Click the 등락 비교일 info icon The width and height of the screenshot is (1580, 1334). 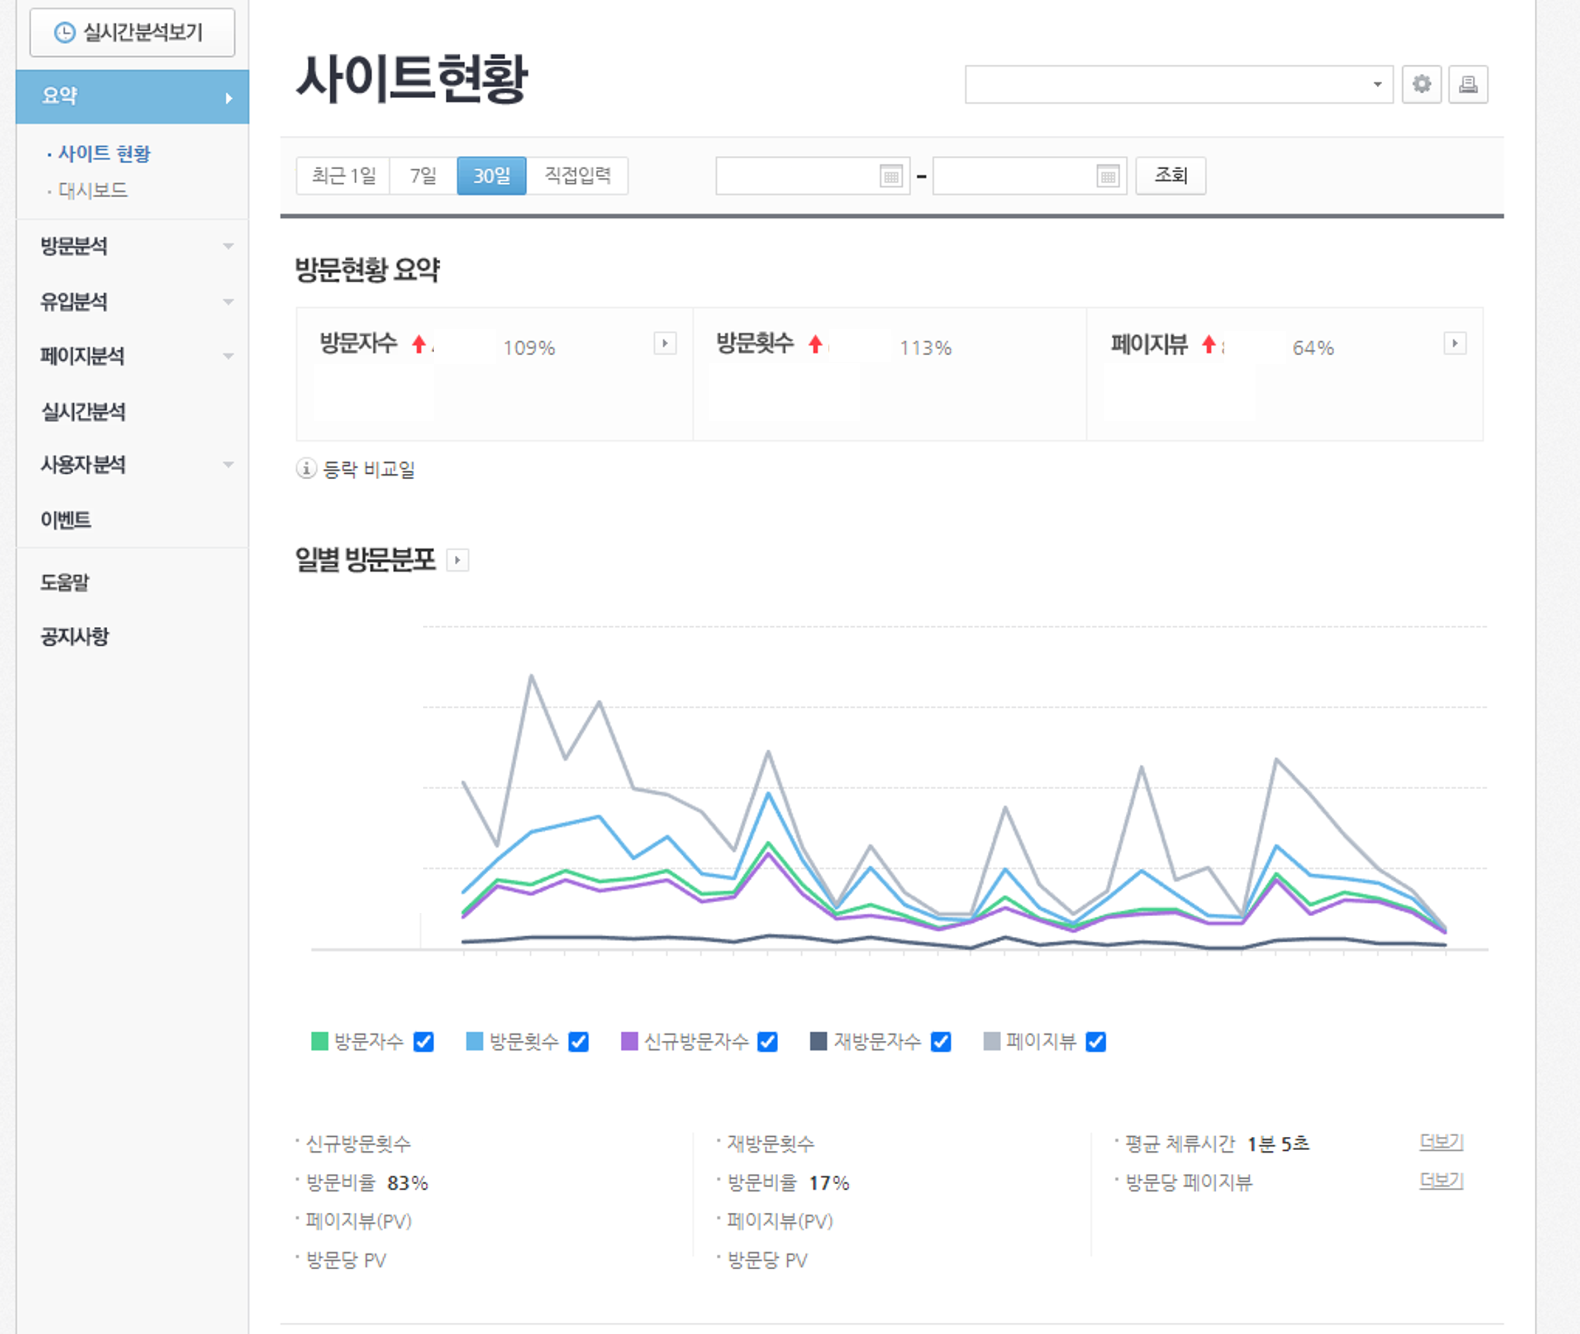(x=304, y=469)
